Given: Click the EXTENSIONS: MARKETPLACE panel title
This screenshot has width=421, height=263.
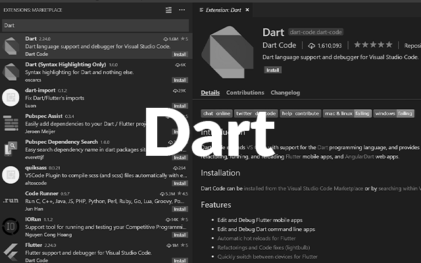Looking at the screenshot, I should (33, 10).
